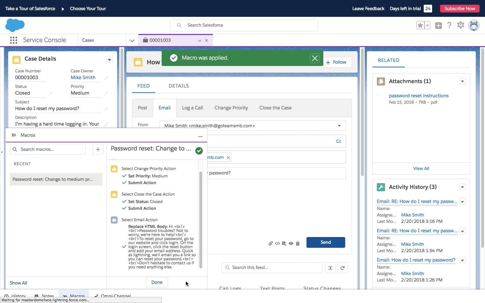Screen dimensions: 485x303
Task: Open the password reset instructions attachment
Action: 419,96
